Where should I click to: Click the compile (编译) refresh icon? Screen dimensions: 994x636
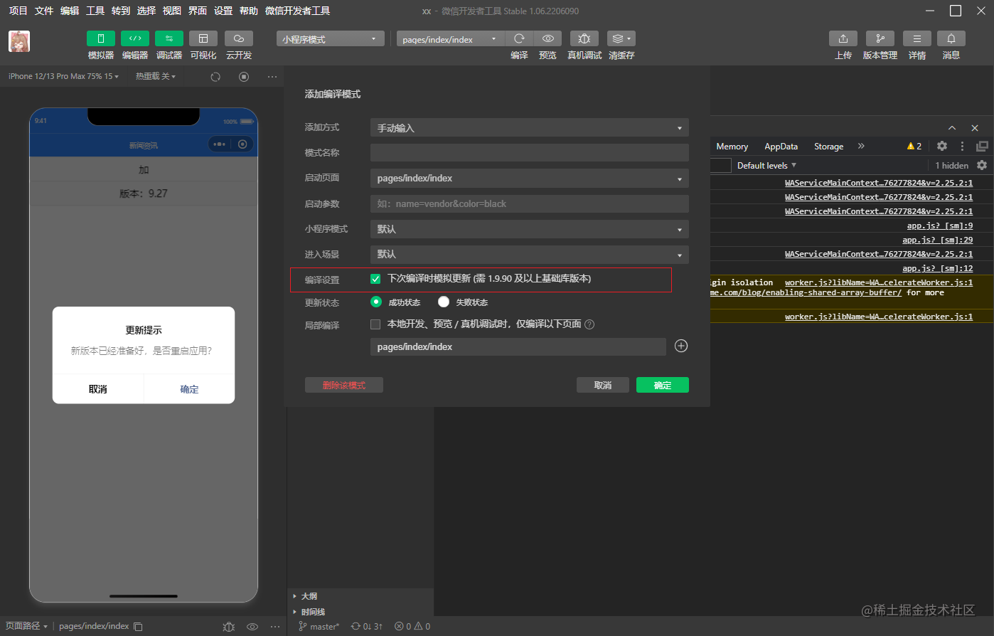click(x=519, y=38)
